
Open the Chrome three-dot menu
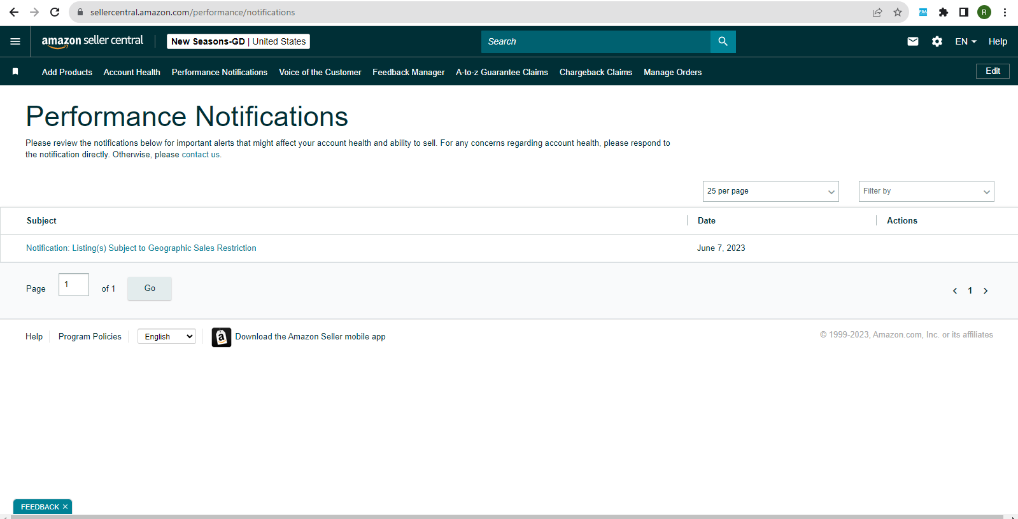point(1005,12)
